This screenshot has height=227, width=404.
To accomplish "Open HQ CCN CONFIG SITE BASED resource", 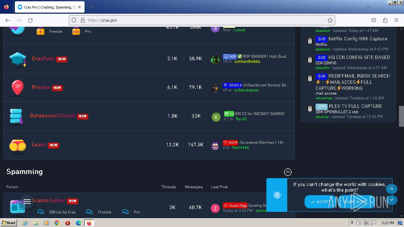I will pos(359,57).
